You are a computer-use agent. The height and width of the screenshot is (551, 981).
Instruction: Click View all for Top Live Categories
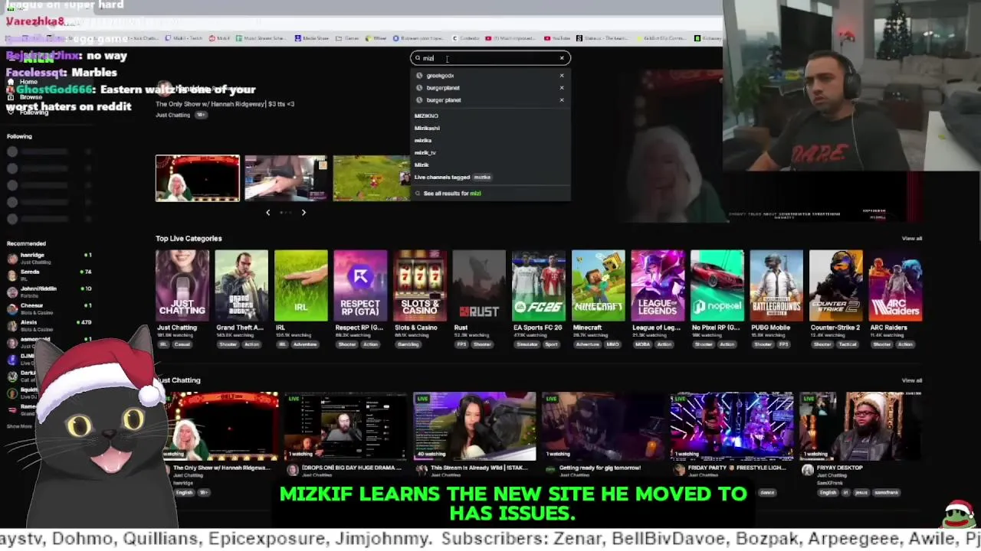tap(911, 239)
